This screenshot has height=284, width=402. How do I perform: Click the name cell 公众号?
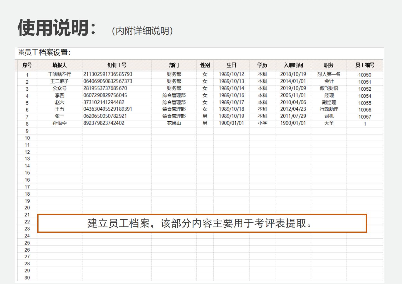[59, 88]
